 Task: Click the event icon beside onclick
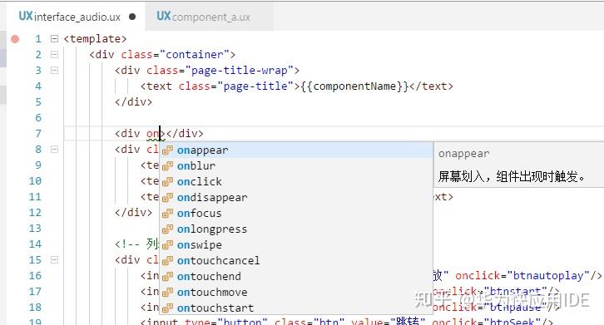click(x=167, y=182)
